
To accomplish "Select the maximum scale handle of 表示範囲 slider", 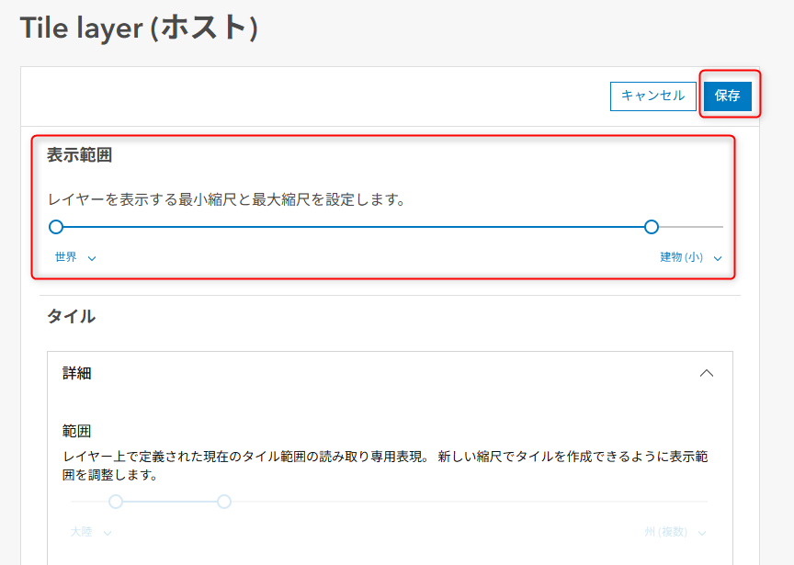I will pyautogui.click(x=652, y=227).
